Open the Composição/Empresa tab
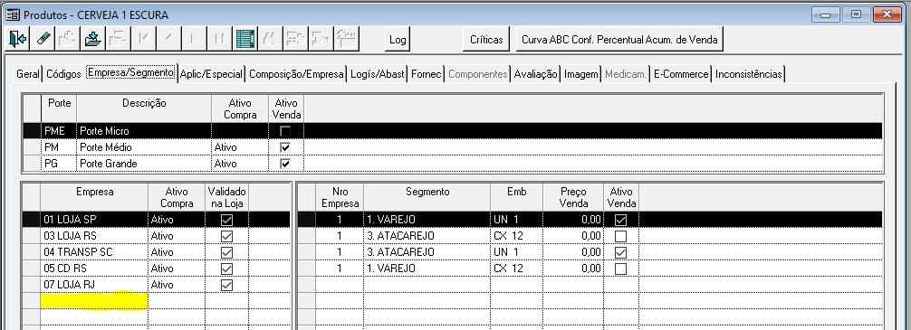Screen dimensions: 911x330 click(x=296, y=74)
